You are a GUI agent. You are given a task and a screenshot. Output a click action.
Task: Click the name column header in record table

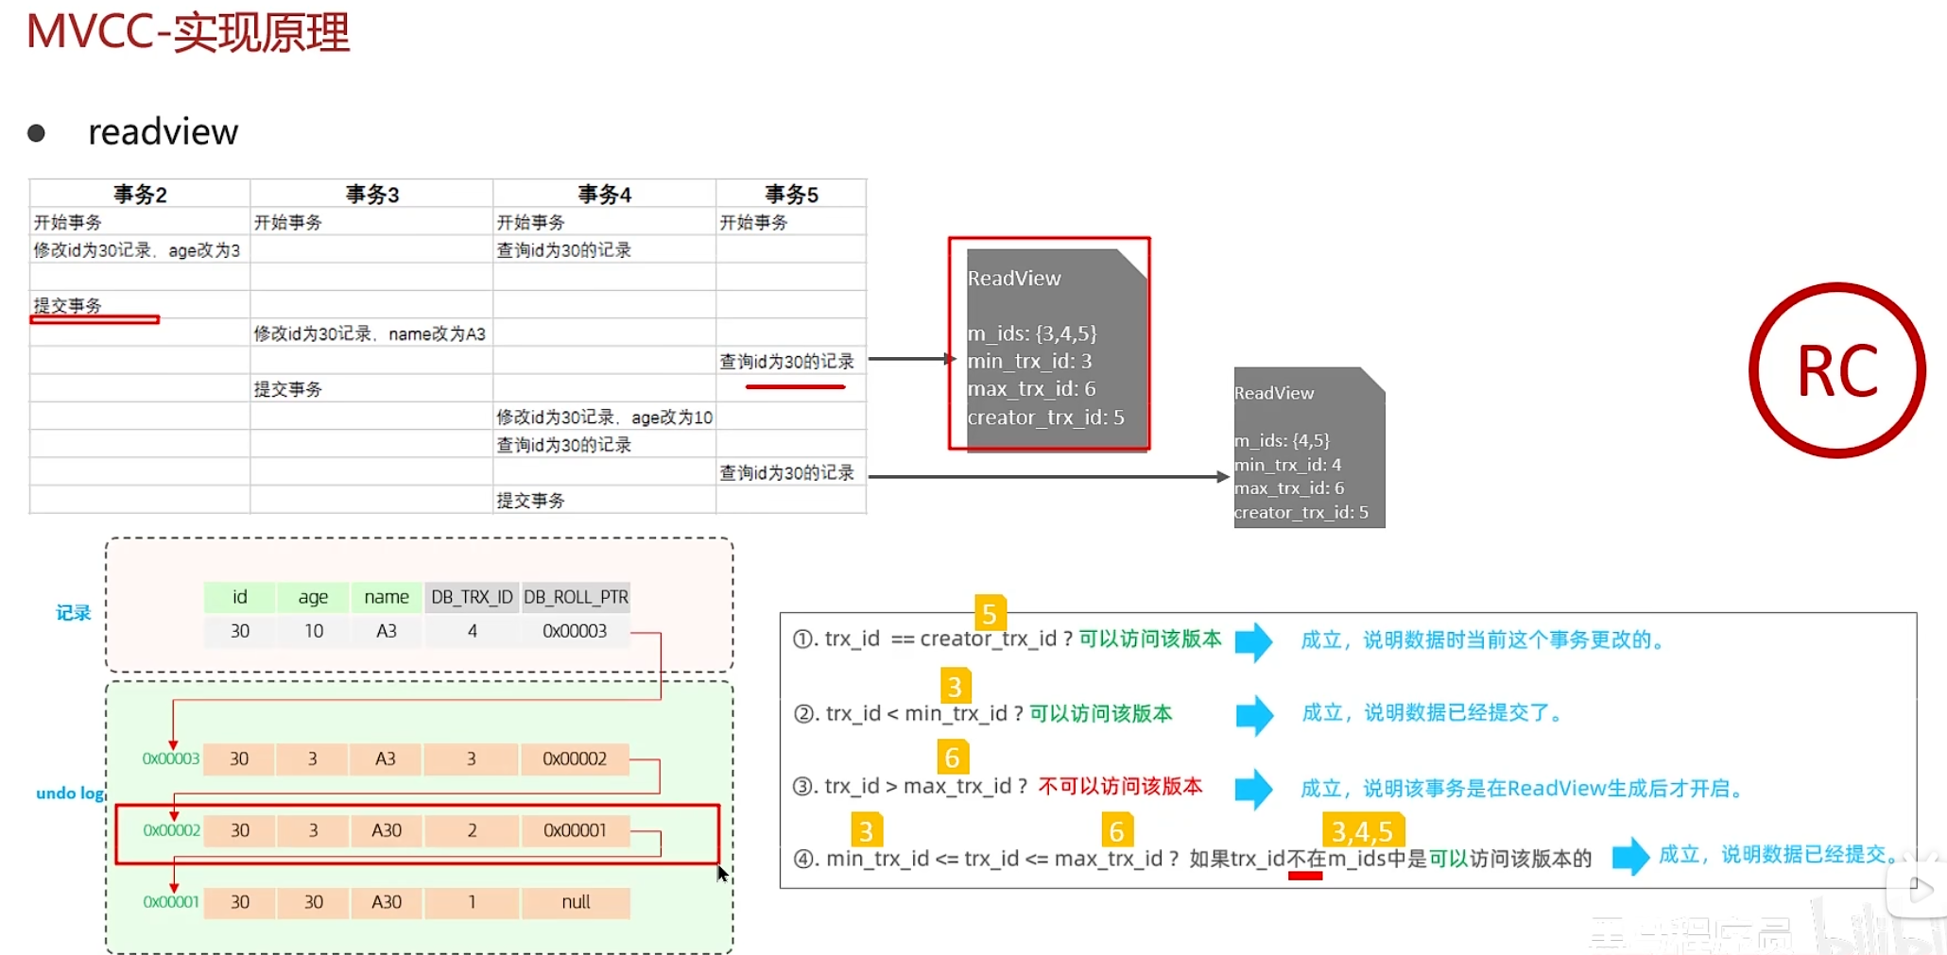387,597
